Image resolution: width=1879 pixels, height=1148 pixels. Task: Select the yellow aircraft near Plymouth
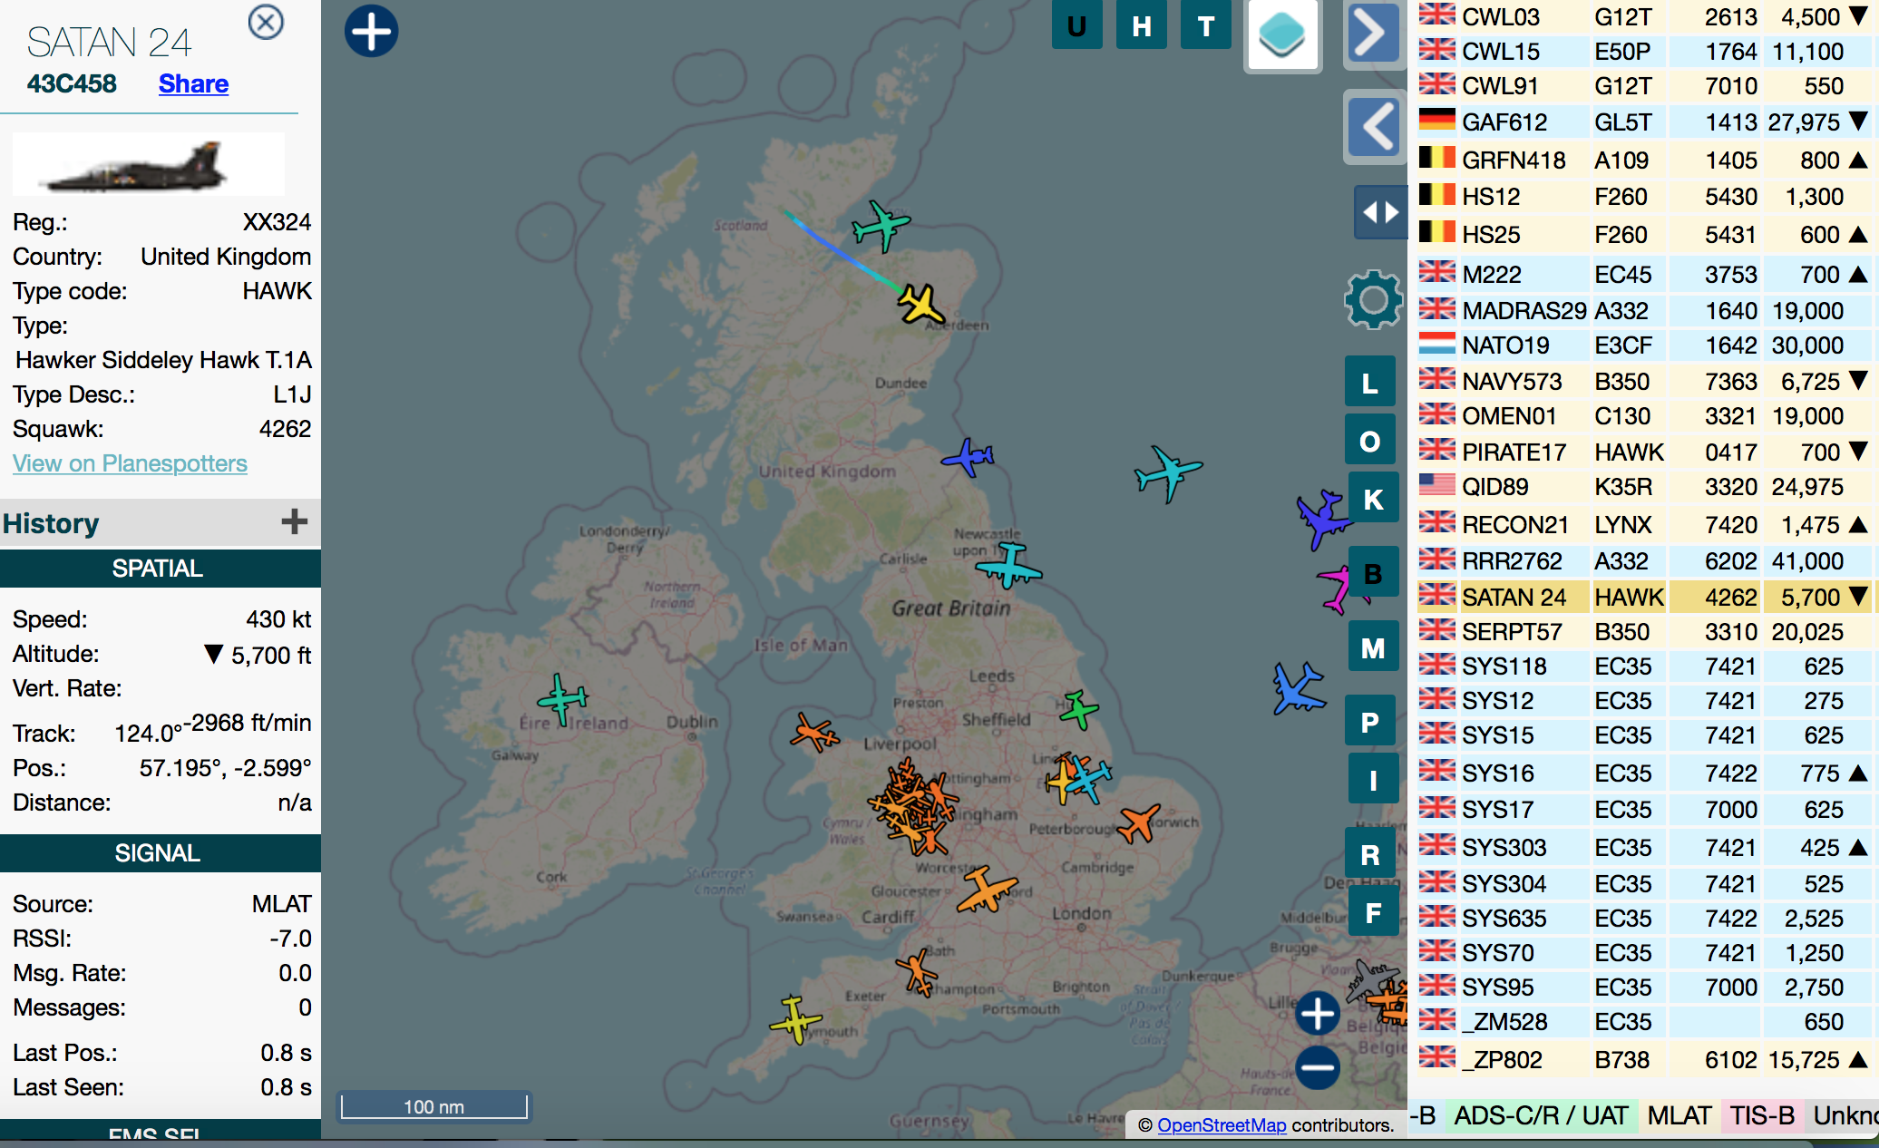795,1020
